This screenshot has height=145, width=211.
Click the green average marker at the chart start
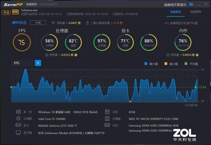[11, 87]
